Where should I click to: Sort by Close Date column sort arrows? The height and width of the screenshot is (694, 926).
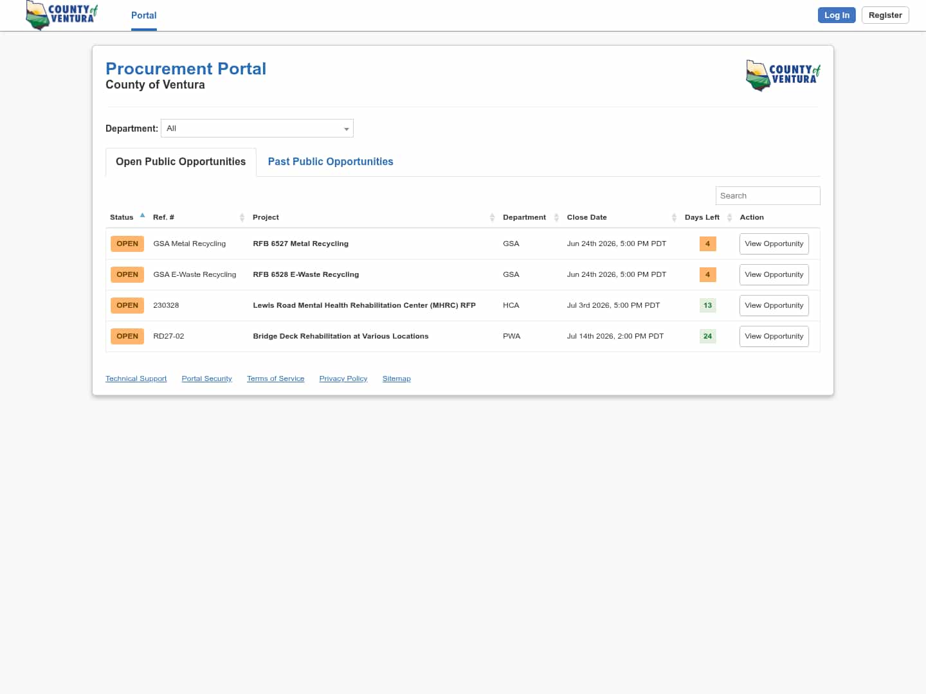[x=674, y=218]
